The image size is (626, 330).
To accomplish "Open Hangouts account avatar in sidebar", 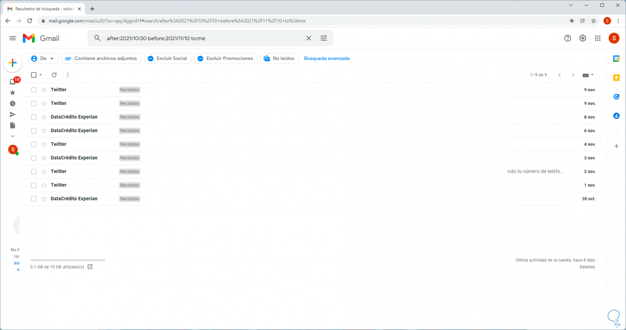I will [x=13, y=150].
